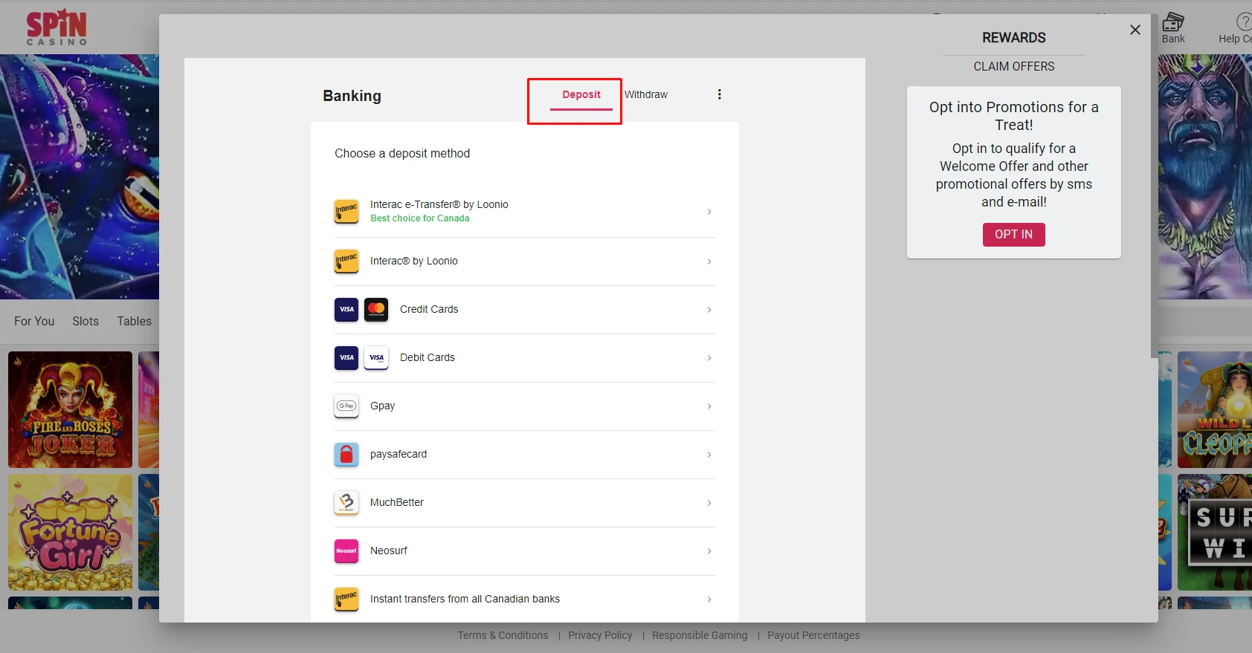The height and width of the screenshot is (653, 1252).
Task: Click the Spin Casino logo
Action: tap(57, 27)
